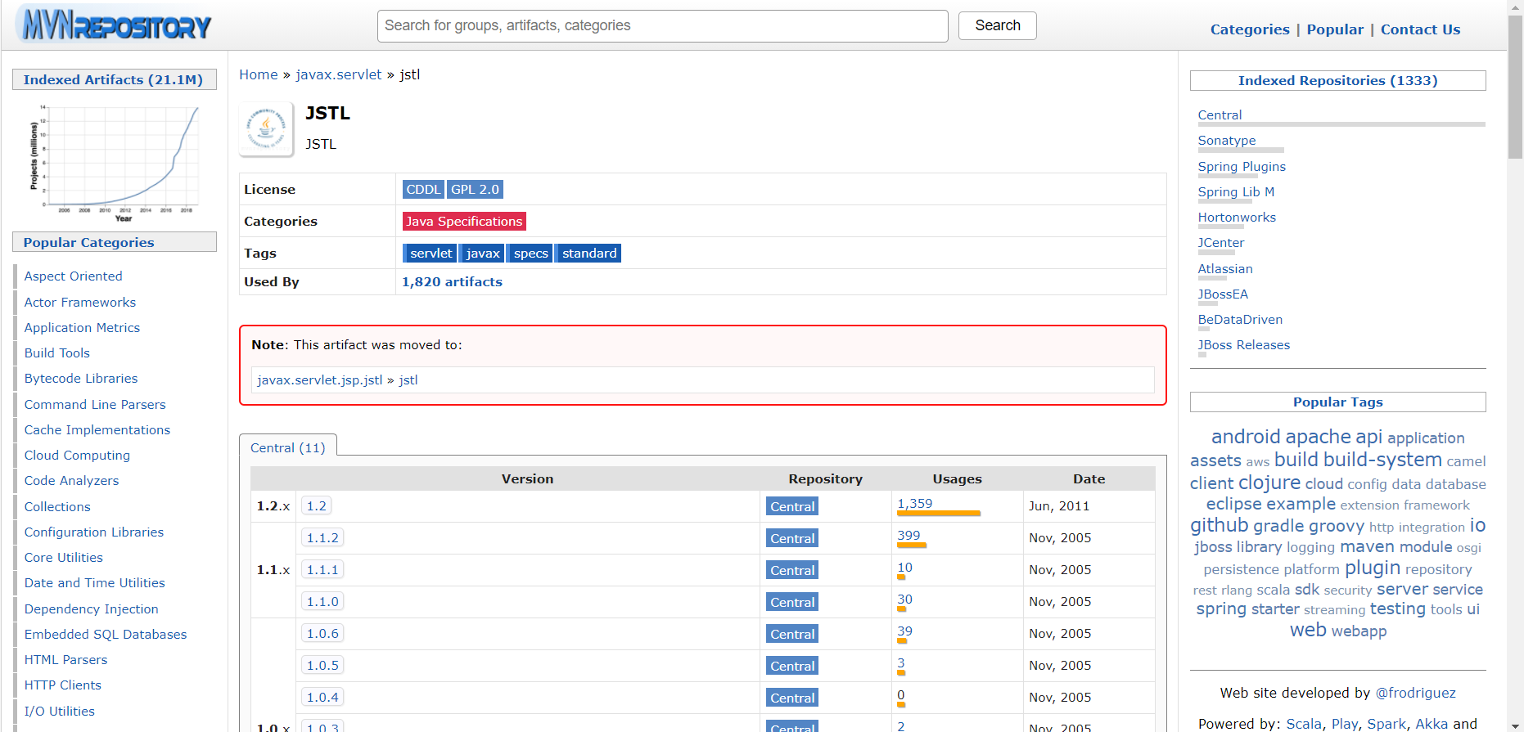Select the spring popular tag
The width and height of the screenshot is (1524, 732).
point(1221,609)
